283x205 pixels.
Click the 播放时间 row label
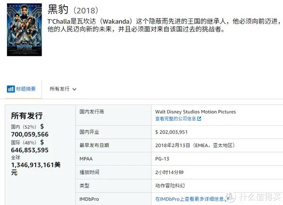click(x=89, y=172)
